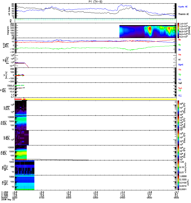Select the red "Bz" legend label
This screenshot has width=191, height=203.
coord(180,40)
